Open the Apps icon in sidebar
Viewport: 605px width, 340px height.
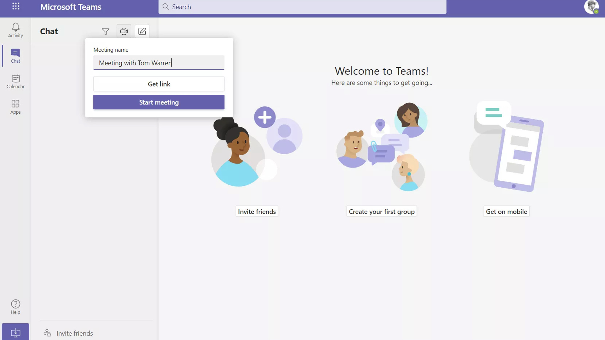pyautogui.click(x=15, y=106)
